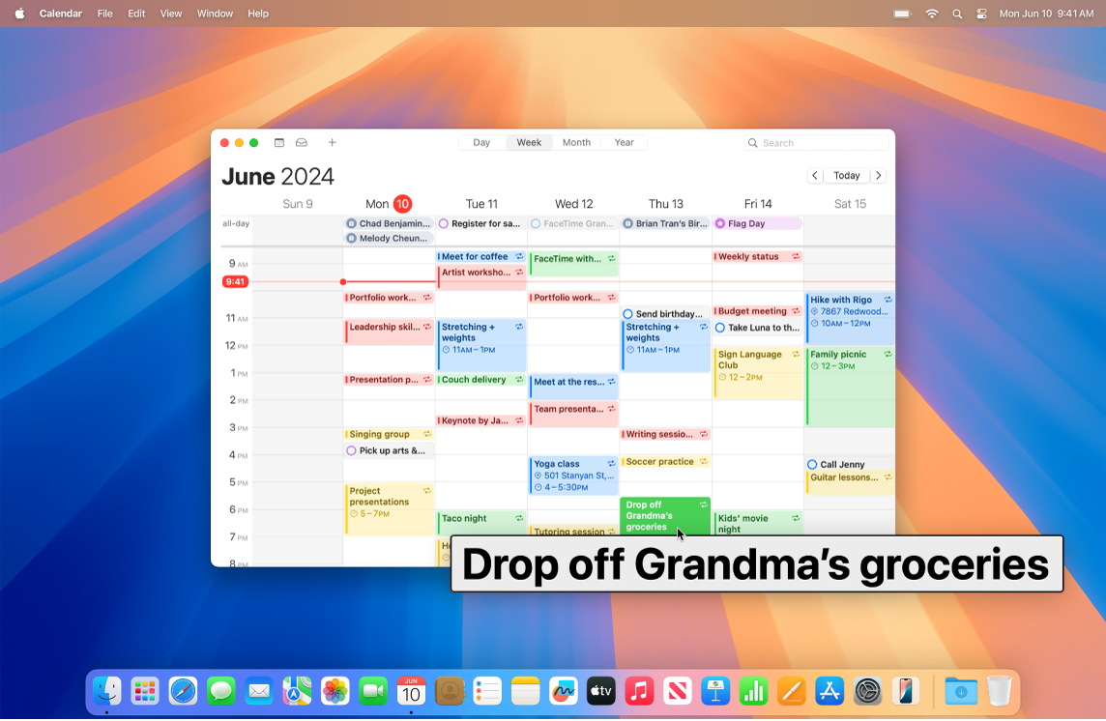Open Control Center from the menu bar
The width and height of the screenshot is (1106, 721).
click(x=980, y=14)
